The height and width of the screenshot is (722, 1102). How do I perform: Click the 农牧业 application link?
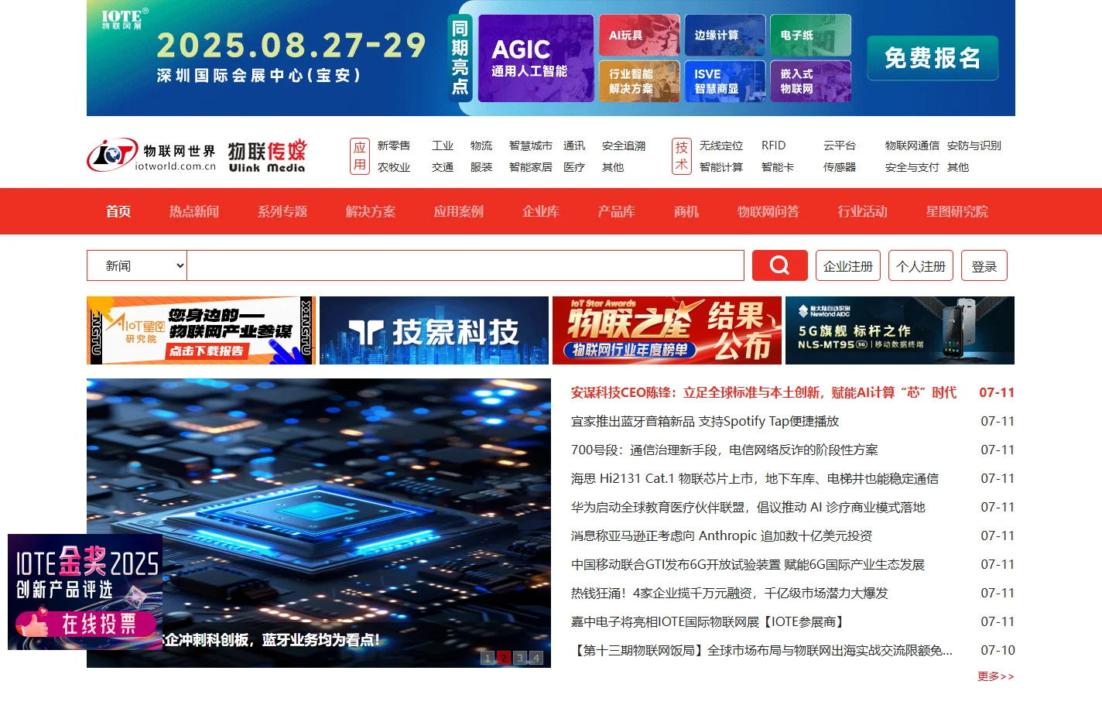[x=394, y=167]
